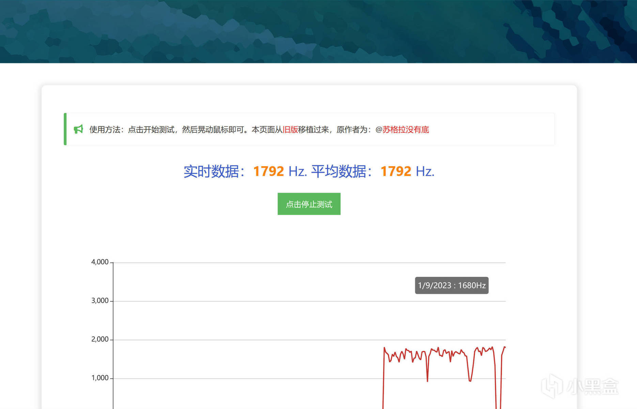Image resolution: width=637 pixels, height=409 pixels.
Task: Click the 4,000 y-axis label
Action: click(100, 262)
